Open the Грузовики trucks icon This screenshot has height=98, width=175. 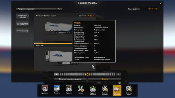45,90
